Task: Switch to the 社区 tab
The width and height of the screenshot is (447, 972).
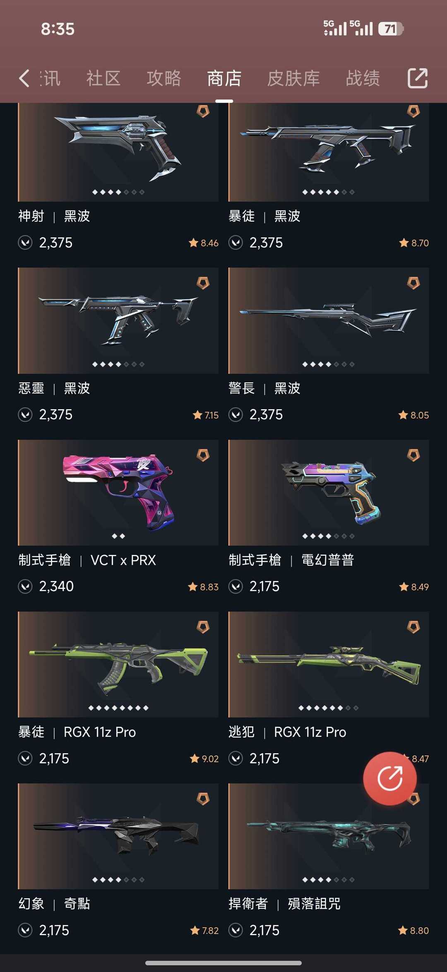Action: (103, 78)
